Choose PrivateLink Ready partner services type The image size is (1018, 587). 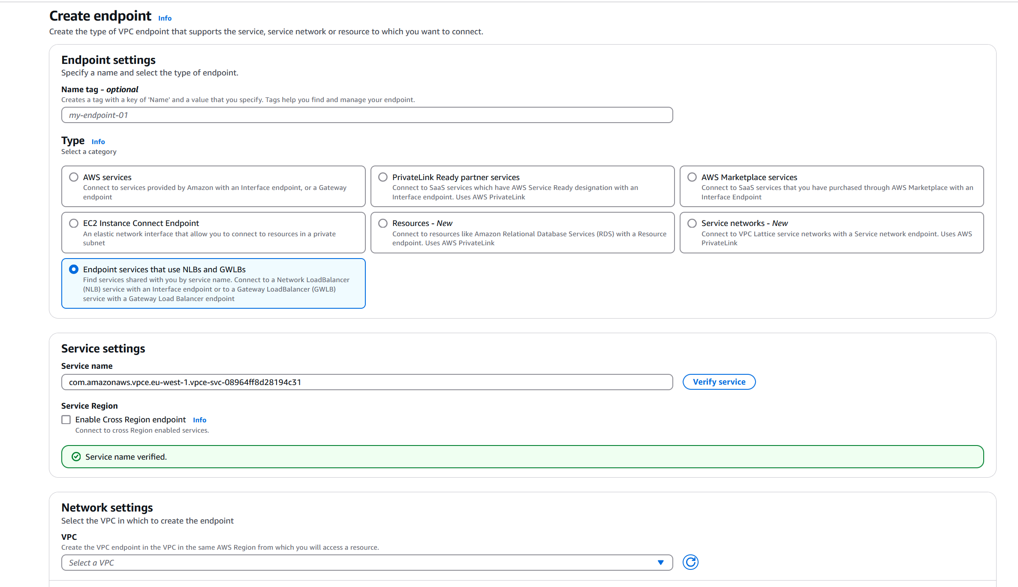click(383, 177)
